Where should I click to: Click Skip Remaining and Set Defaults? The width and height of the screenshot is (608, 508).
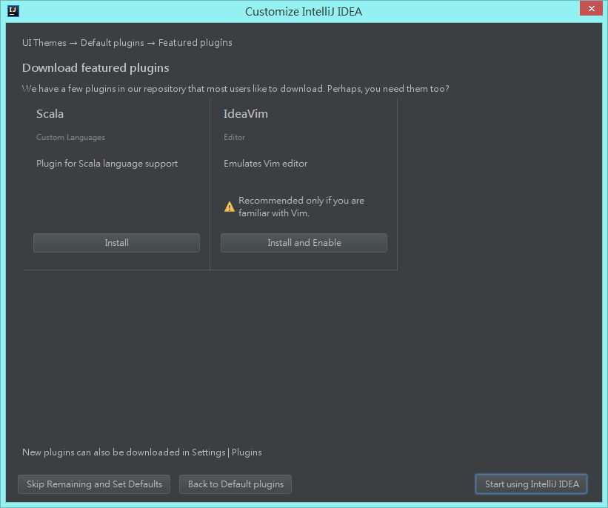point(94,484)
